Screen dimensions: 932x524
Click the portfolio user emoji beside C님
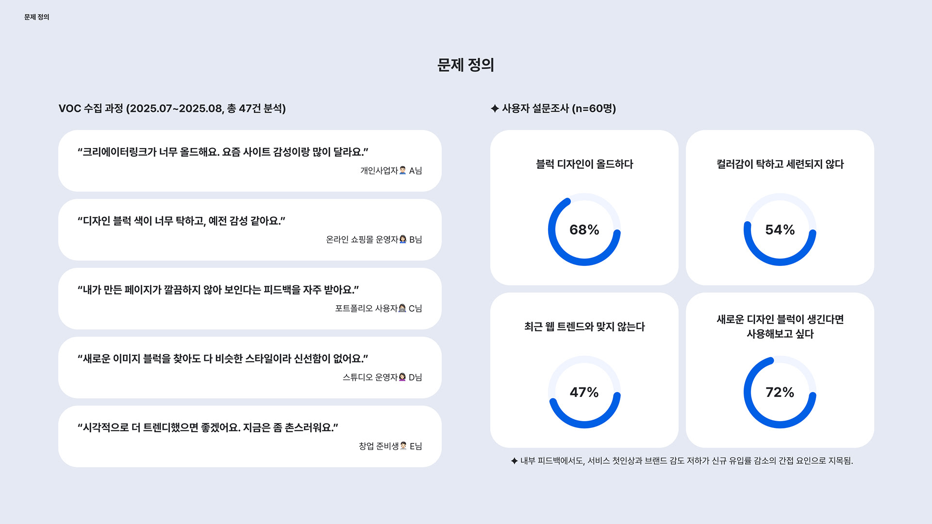402,308
